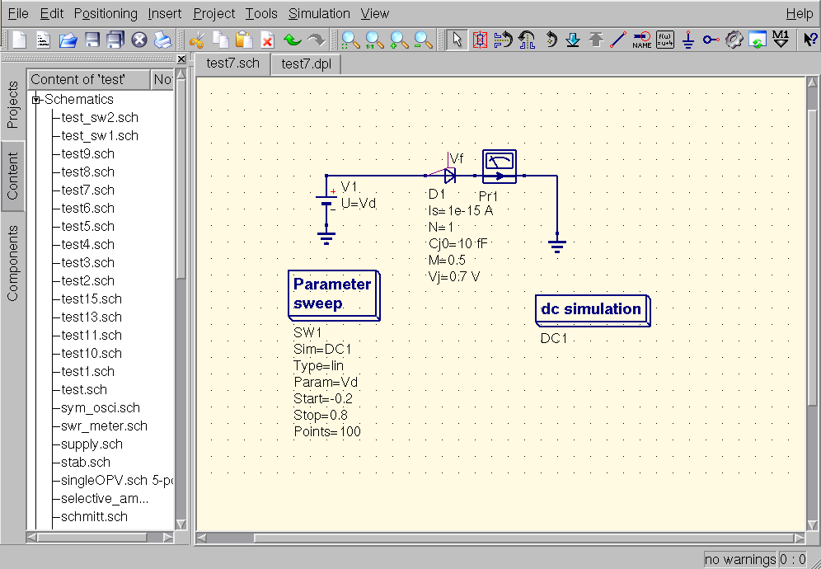Image resolution: width=821 pixels, height=569 pixels.
Task: Insert a port symbol
Action: click(711, 40)
